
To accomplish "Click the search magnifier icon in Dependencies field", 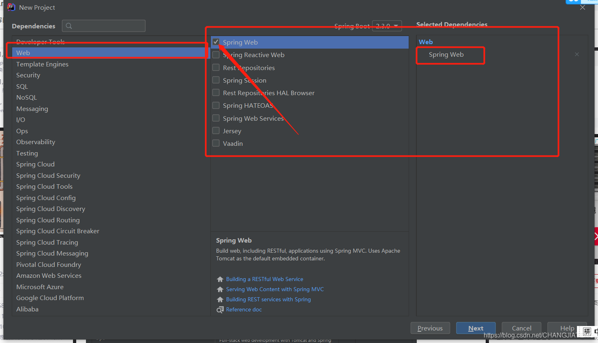I will coord(69,26).
